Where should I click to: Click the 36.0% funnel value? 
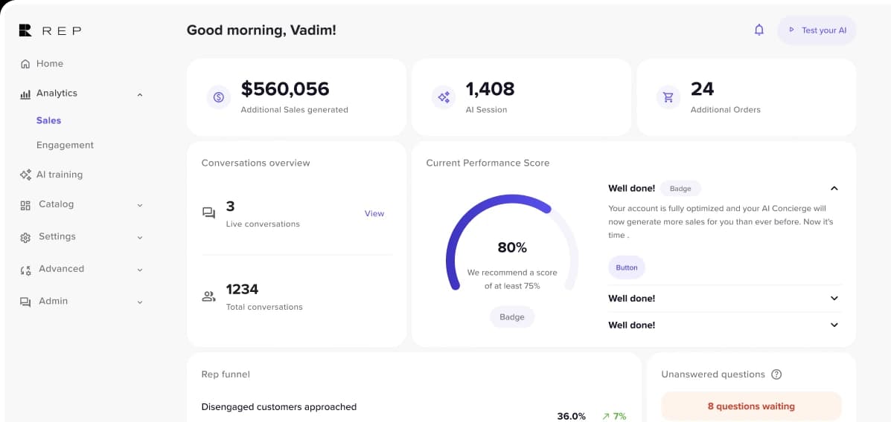pyautogui.click(x=571, y=416)
